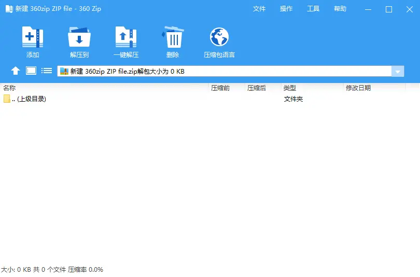Click the zip file icon in the address bar
The width and height of the screenshot is (420, 277).
(64, 71)
